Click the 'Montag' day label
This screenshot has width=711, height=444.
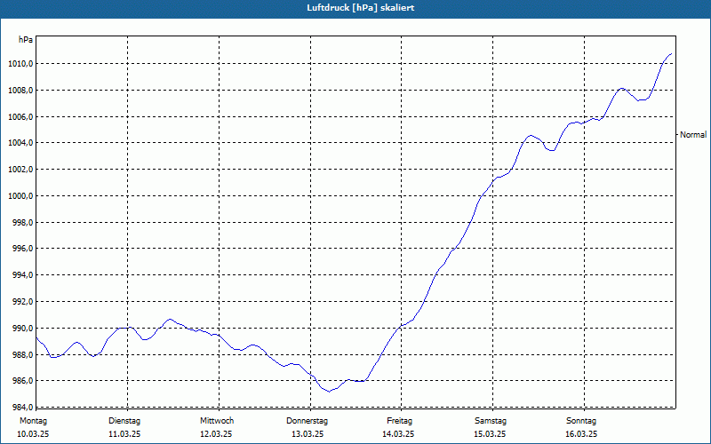click(x=34, y=421)
